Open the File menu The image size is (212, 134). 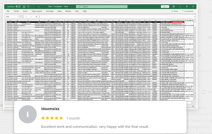coord(8,11)
